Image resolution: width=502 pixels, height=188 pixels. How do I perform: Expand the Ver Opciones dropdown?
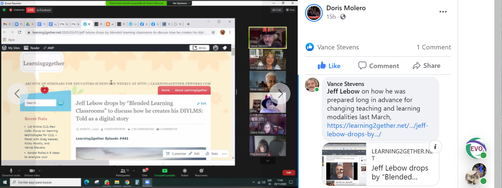(181, 3)
